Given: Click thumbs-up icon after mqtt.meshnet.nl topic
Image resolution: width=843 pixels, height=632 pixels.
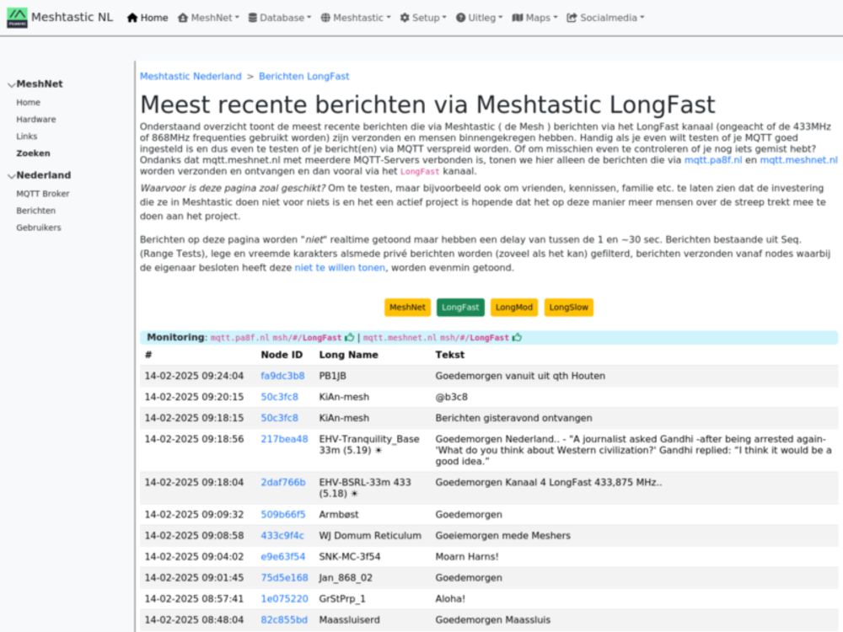Looking at the screenshot, I should coord(517,338).
